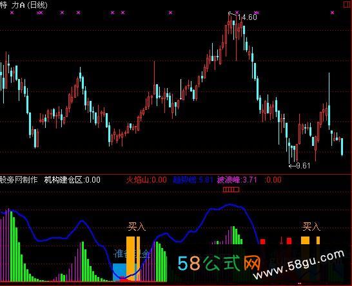Click the rightmost magenta star marker at top

332,12
